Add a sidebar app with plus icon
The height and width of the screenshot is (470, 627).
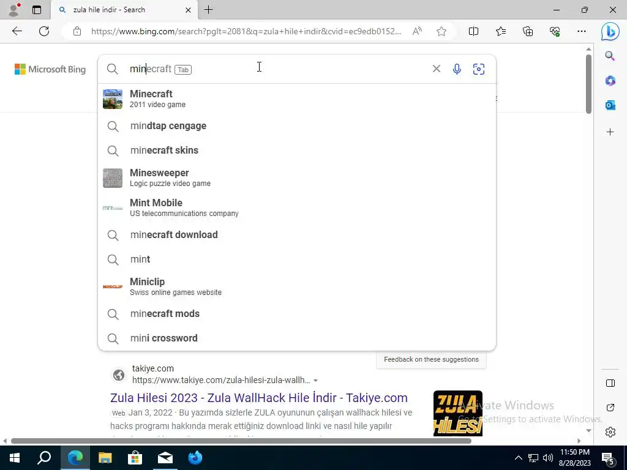pyautogui.click(x=610, y=132)
